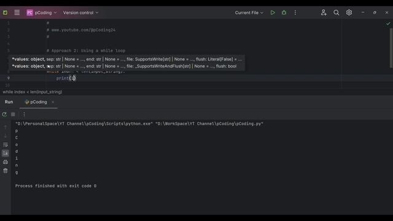This screenshot has height=221, width=393.
Task: Click the print( code on line 9
Action: [x=66, y=78]
